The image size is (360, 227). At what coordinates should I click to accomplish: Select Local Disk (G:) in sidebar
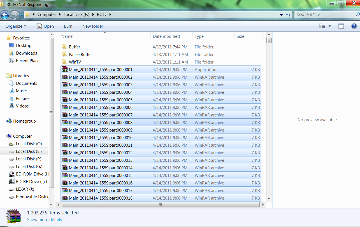[x=29, y=166]
